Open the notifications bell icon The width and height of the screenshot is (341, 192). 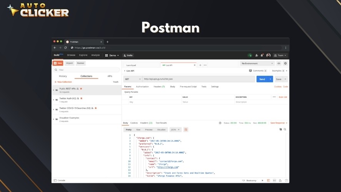pos(262,55)
